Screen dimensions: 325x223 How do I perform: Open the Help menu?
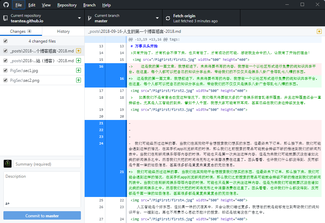(x=106, y=5)
